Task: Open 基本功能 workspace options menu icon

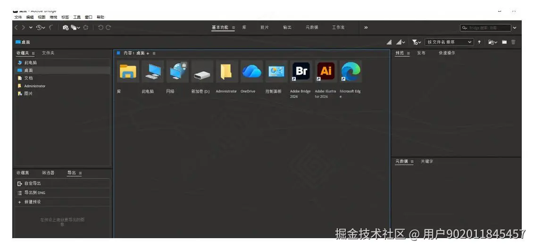Action: (x=234, y=28)
